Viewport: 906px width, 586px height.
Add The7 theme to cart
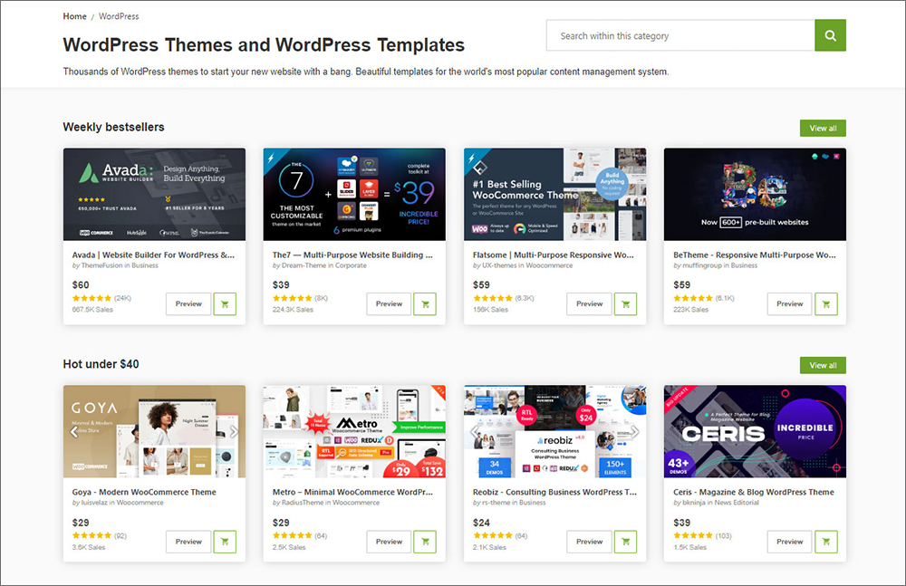tap(425, 304)
